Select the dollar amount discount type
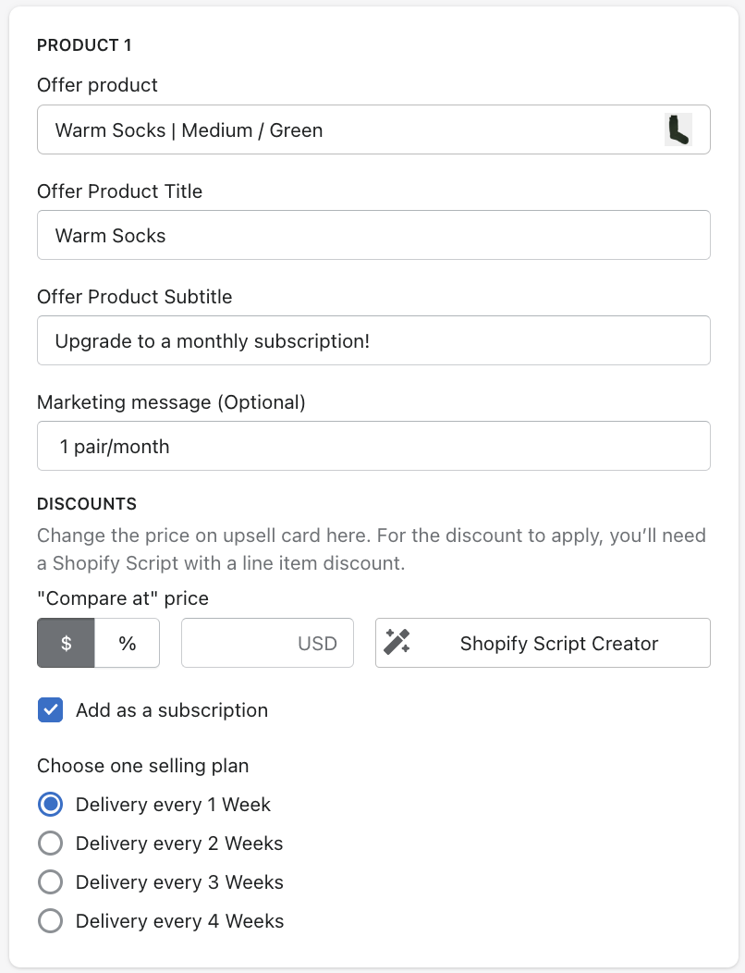Image resolution: width=745 pixels, height=973 pixels. 66,643
